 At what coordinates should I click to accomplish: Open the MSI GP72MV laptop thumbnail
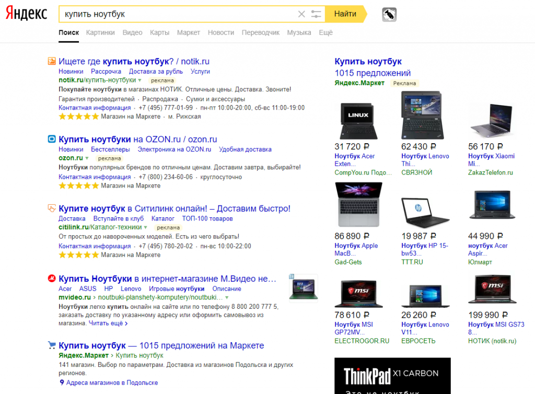coord(358,294)
